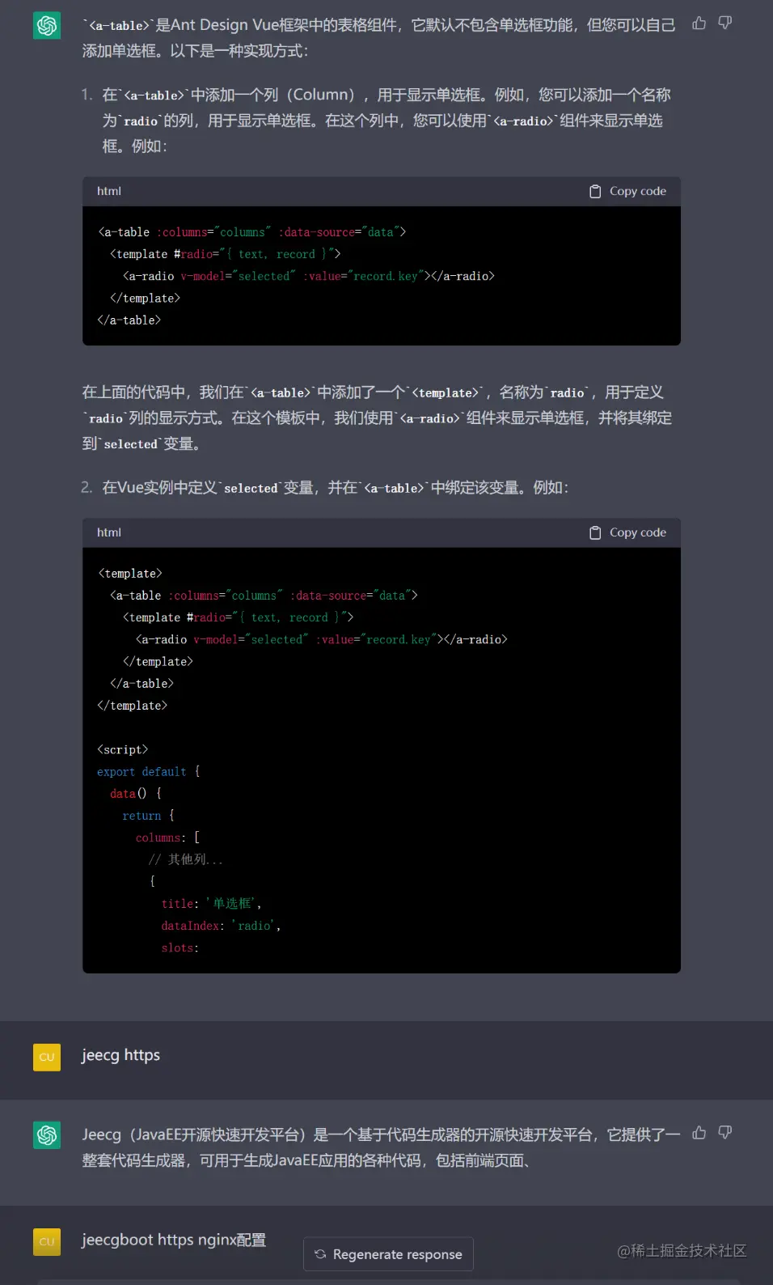
Task: Click the 'html' label of the first code block
Action: tap(109, 191)
